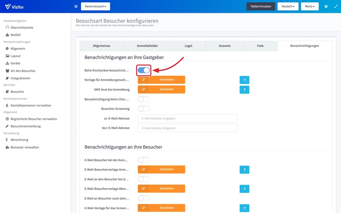
Task: Open Benutzer verwalten sidebar link
Action: tap(25, 147)
